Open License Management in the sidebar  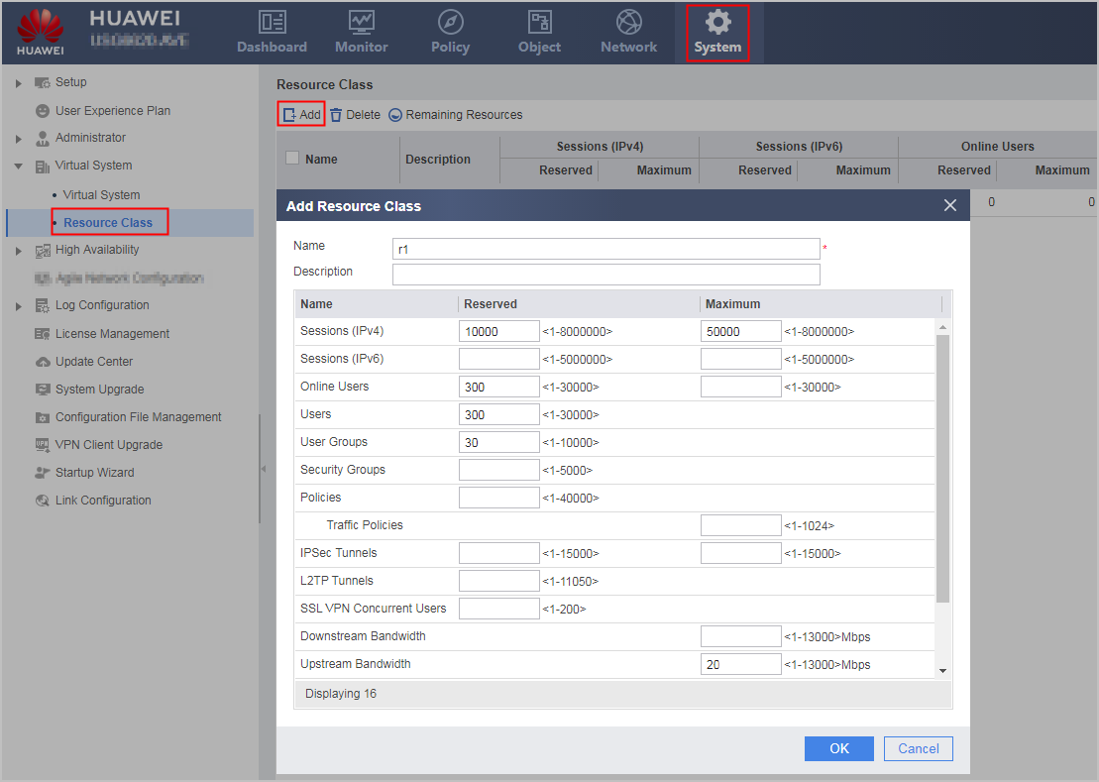pyautogui.click(x=112, y=334)
